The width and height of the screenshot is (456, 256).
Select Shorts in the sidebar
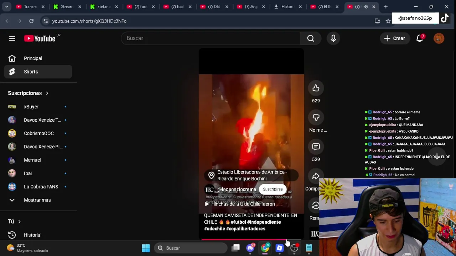click(x=38, y=72)
